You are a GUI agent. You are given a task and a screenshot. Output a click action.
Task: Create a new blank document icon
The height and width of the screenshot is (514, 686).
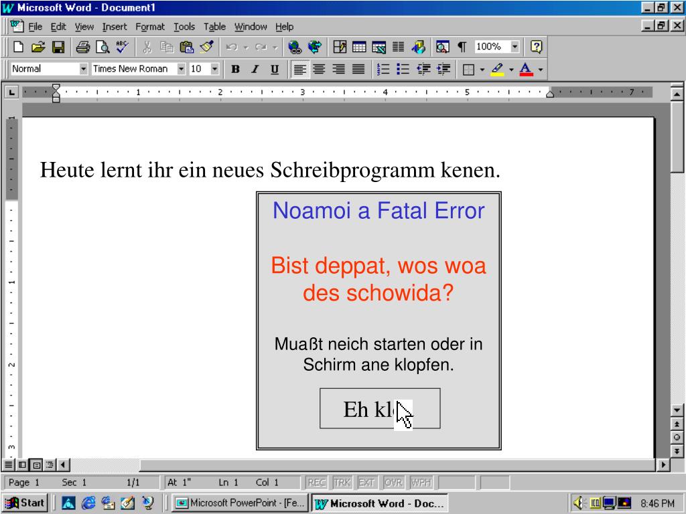pos(18,47)
